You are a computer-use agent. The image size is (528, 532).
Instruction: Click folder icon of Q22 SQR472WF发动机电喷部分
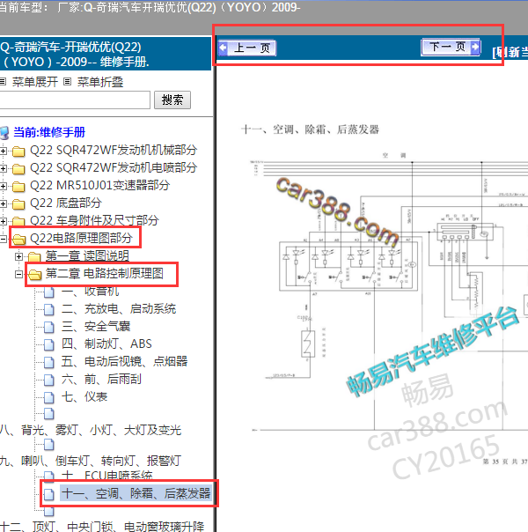(x=18, y=168)
